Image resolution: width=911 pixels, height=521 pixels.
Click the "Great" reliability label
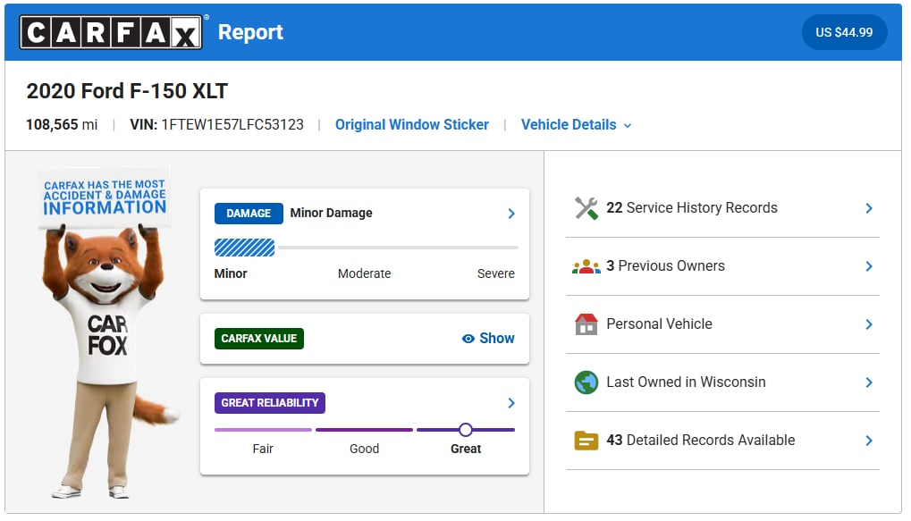pyautogui.click(x=466, y=449)
